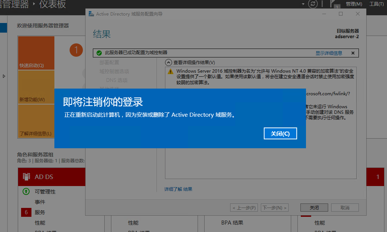Click the 上一步(P) button
Image resolution: width=387 pixels, height=232 pixels.
pyautogui.click(x=244, y=208)
